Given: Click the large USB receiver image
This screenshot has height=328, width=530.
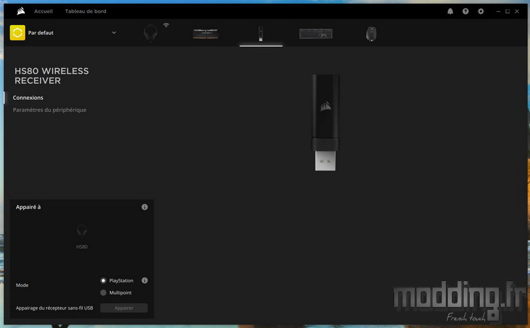Looking at the screenshot, I should (x=325, y=122).
